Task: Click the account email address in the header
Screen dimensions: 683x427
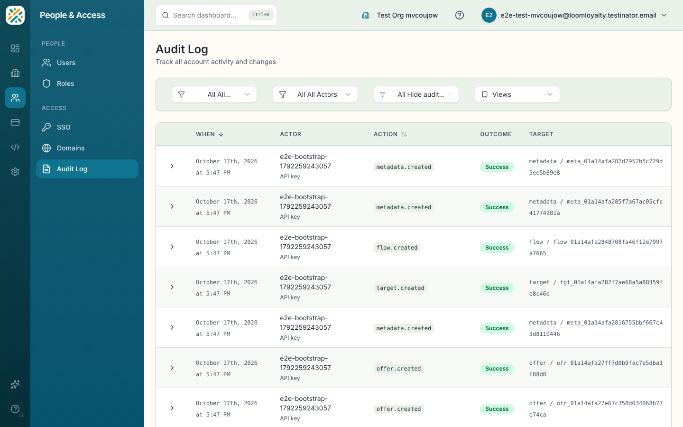Action: 579,15
